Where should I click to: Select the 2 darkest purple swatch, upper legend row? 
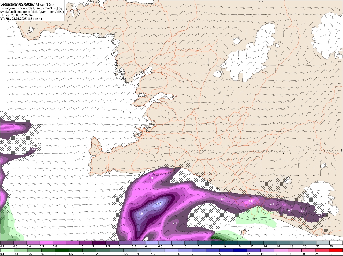pos(99,243)
